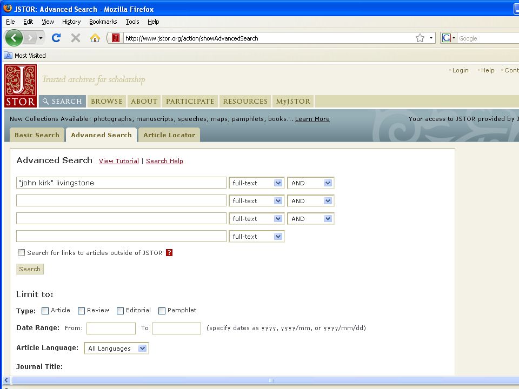Viewport: 519px width, 389px height.
Task: Open the third row AND operator dropdown
Action: coord(310,219)
